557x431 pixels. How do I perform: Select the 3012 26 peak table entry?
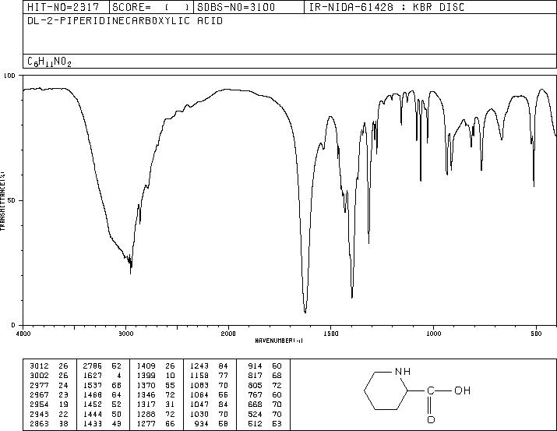(x=49, y=366)
